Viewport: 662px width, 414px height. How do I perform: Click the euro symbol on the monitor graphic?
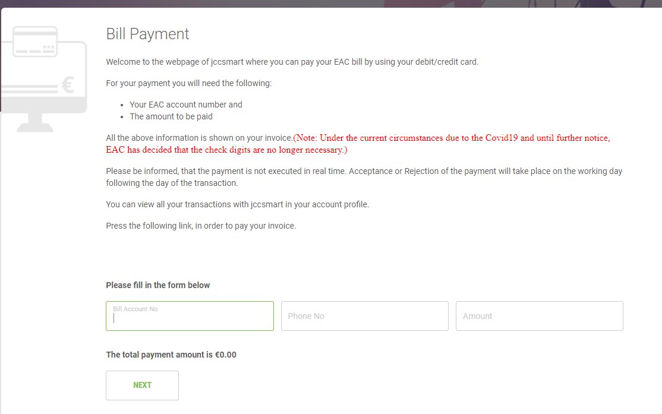[67, 87]
